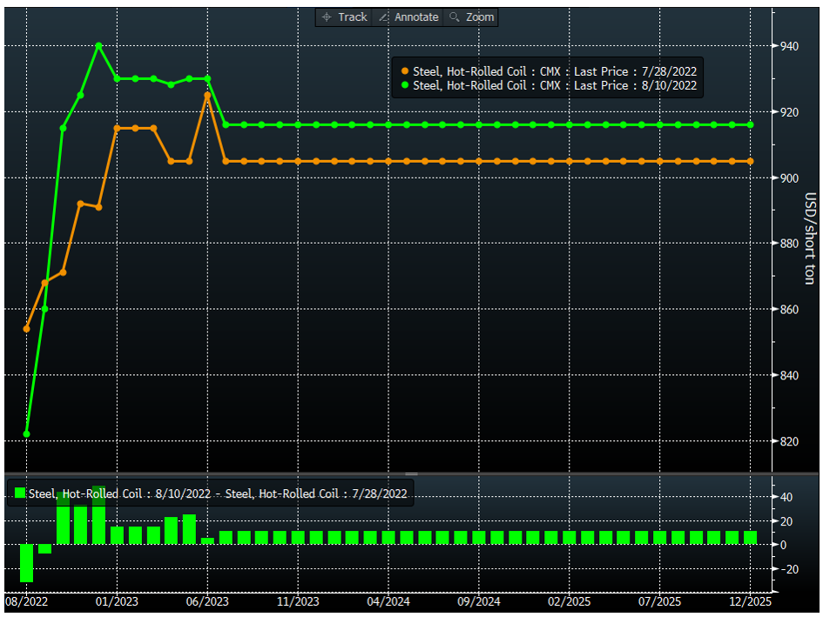Image resolution: width=823 pixels, height=617 pixels.
Task: Select the highest marker on the orange line
Action: click(x=206, y=94)
